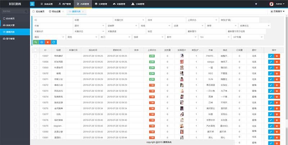Click the green search button
Image resolution: width=288 pixels, height=145 pixels.
pos(36,42)
